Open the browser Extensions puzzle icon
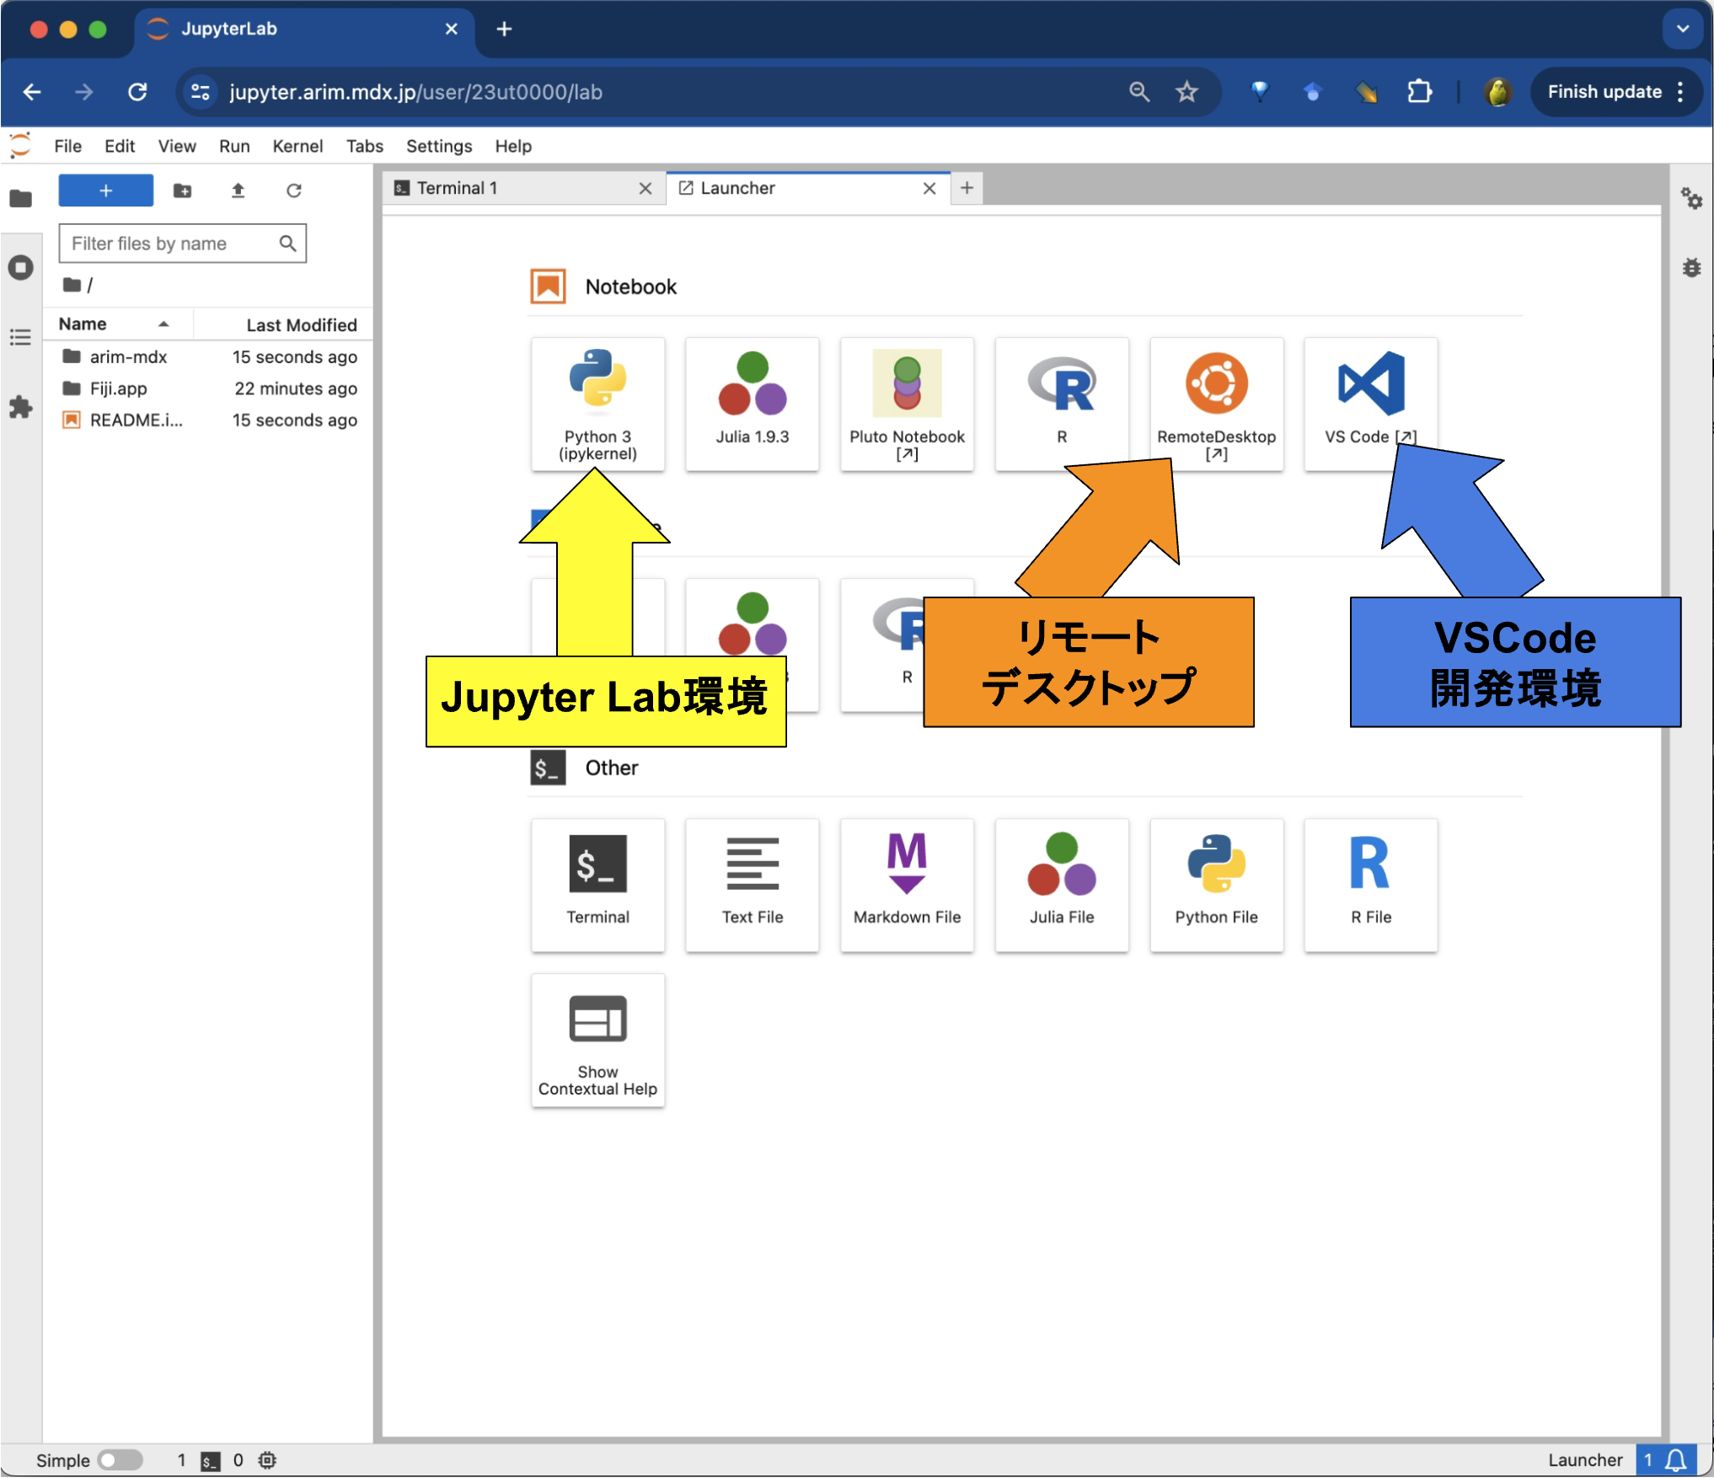The image size is (1714, 1478). click(1419, 92)
